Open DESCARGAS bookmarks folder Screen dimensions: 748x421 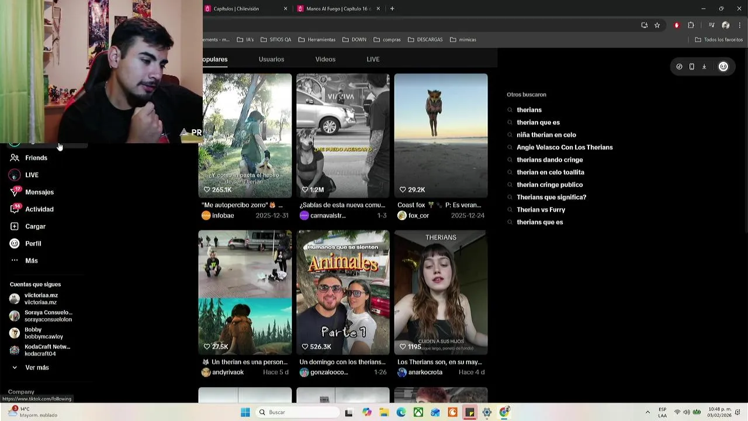[425, 40]
